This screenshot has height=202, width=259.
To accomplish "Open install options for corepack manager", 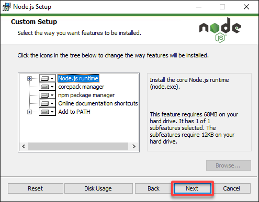I will (x=48, y=87).
